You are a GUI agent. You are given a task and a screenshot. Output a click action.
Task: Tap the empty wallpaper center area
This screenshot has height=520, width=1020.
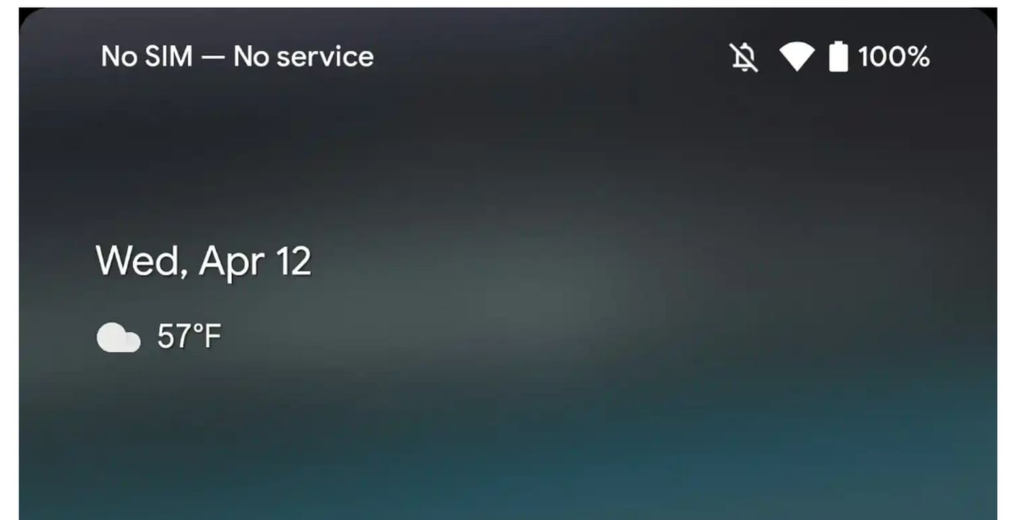pos(510,285)
